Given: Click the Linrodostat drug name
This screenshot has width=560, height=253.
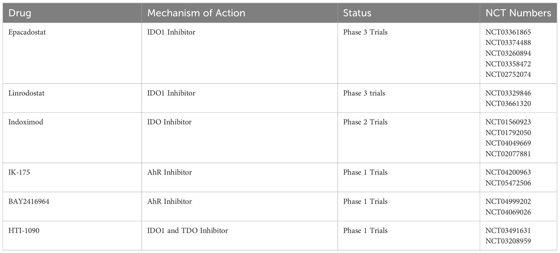Looking at the screenshot, I should (26, 93).
